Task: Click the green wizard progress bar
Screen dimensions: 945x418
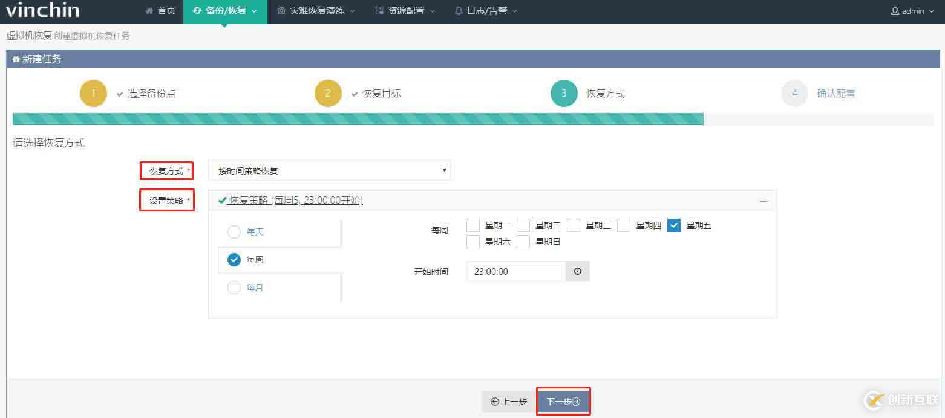Action: click(357, 118)
